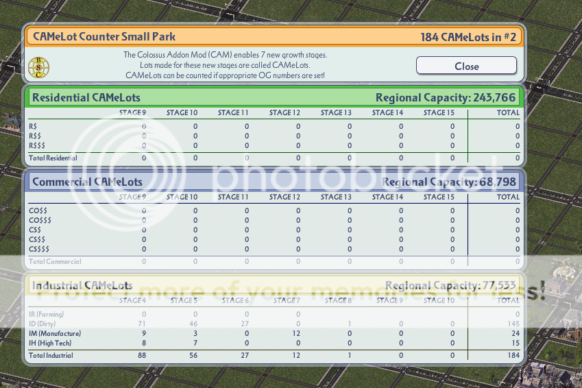Click the 'CS$$' row label

click(x=37, y=239)
